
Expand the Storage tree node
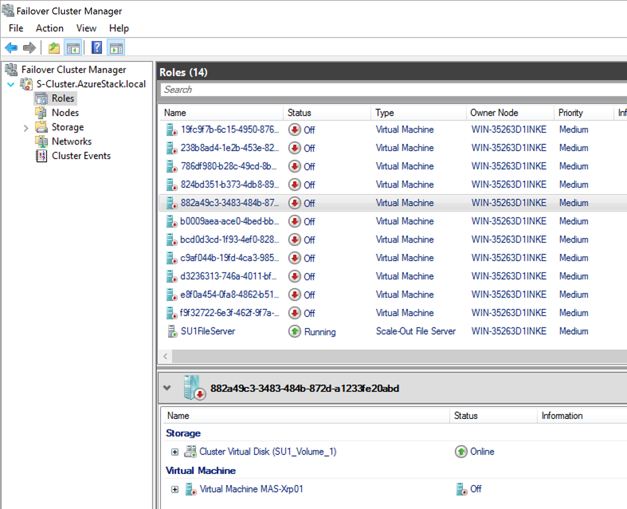coord(26,127)
